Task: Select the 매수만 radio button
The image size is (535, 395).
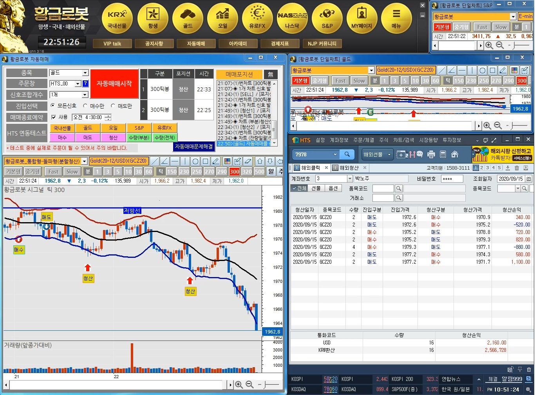Action: [85, 106]
